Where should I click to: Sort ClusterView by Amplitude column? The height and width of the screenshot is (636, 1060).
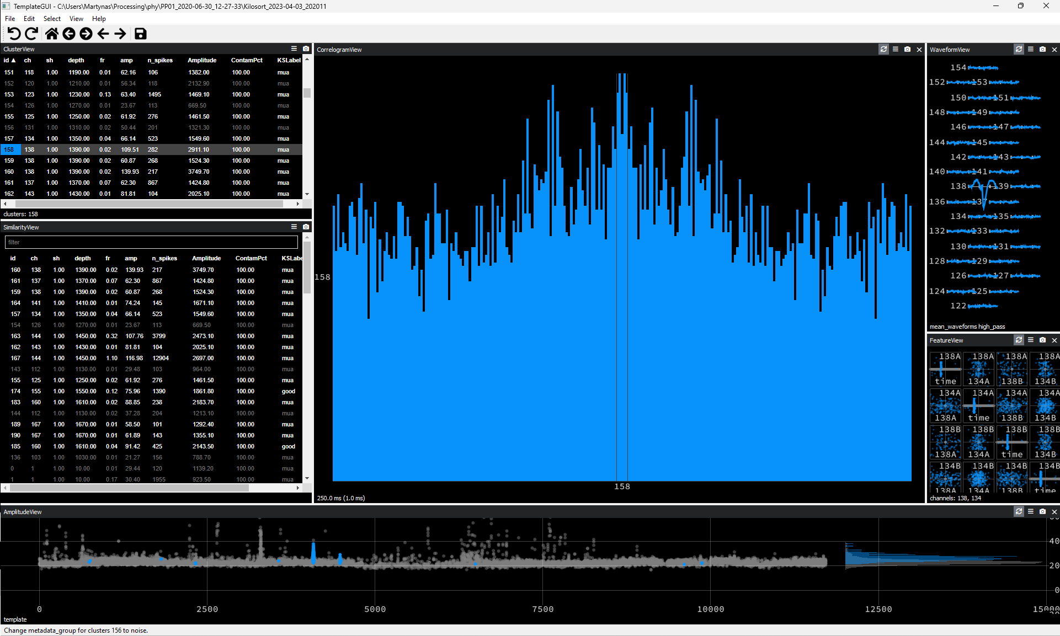pos(202,60)
